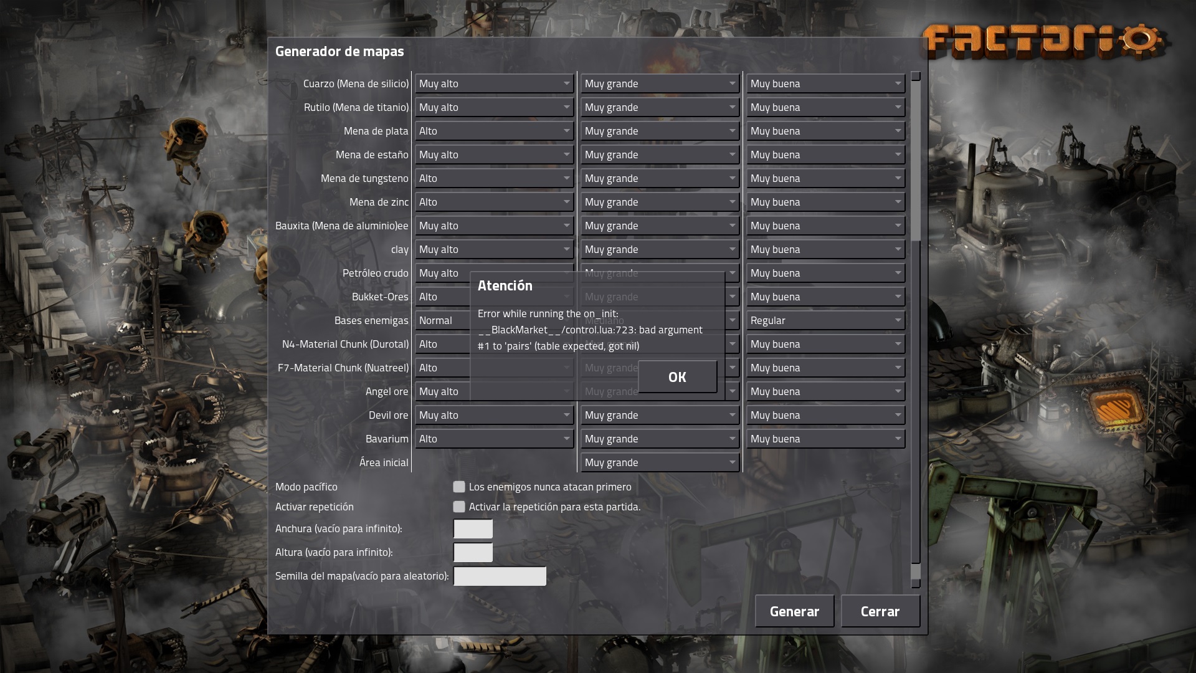
Task: Click the Semilla del mapa seed field
Action: click(x=500, y=576)
